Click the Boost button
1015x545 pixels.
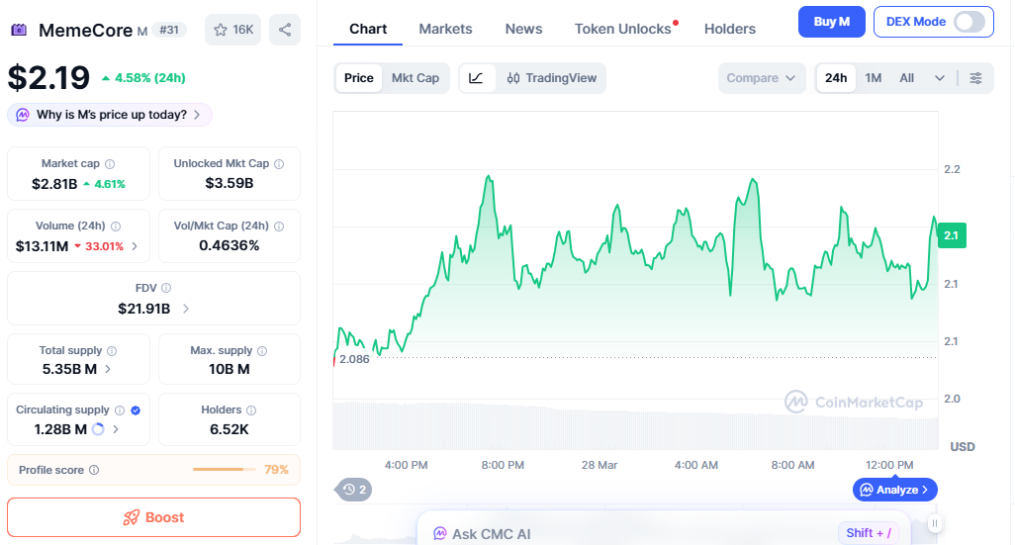click(x=154, y=517)
